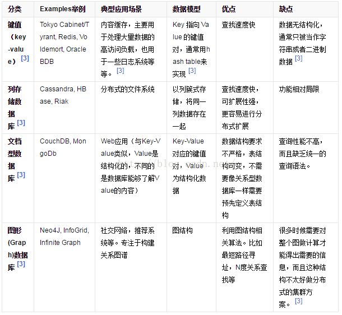Viewport: 342px width, 315px height.
Task: Select the 列存储数据库 category cell
Action: (x=18, y=108)
